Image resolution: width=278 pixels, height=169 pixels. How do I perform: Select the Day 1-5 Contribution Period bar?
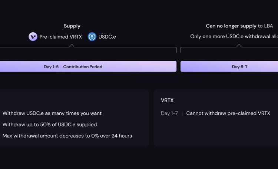88,67
